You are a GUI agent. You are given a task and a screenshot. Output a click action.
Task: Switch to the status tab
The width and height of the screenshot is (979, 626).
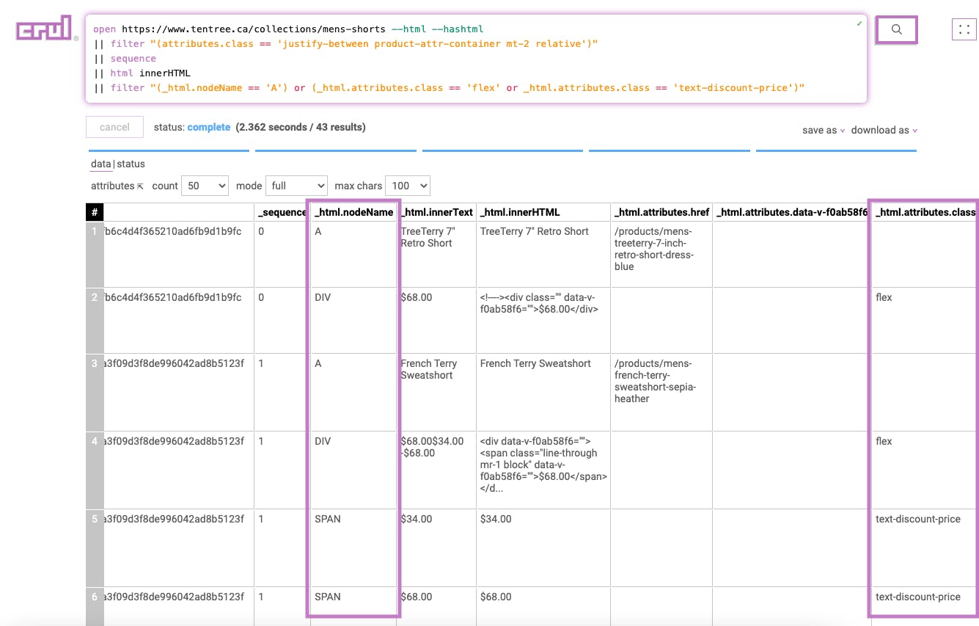coord(131,164)
